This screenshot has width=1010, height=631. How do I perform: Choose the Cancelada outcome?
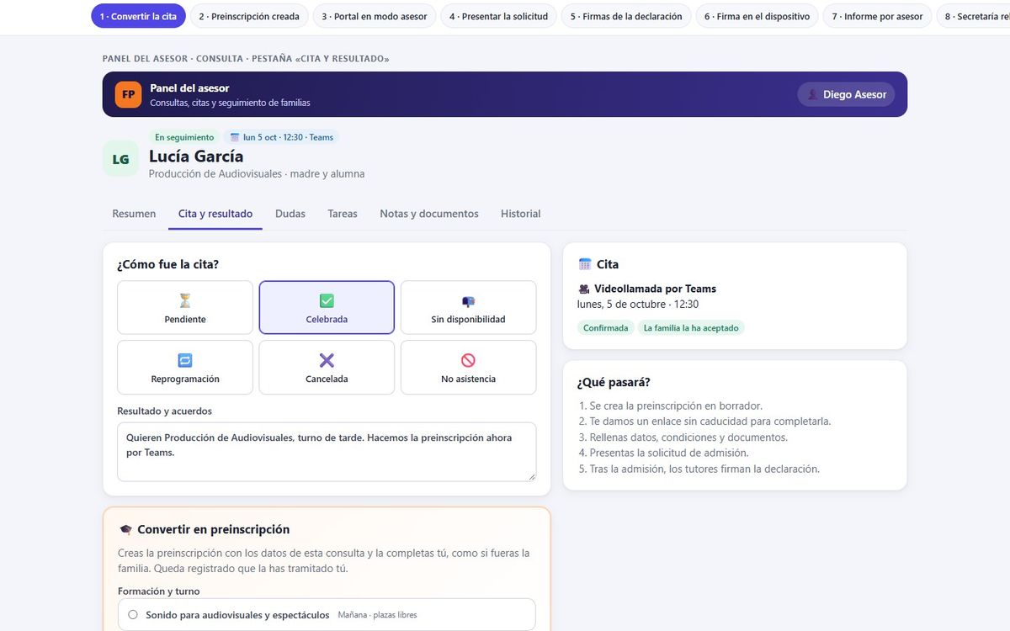327,367
